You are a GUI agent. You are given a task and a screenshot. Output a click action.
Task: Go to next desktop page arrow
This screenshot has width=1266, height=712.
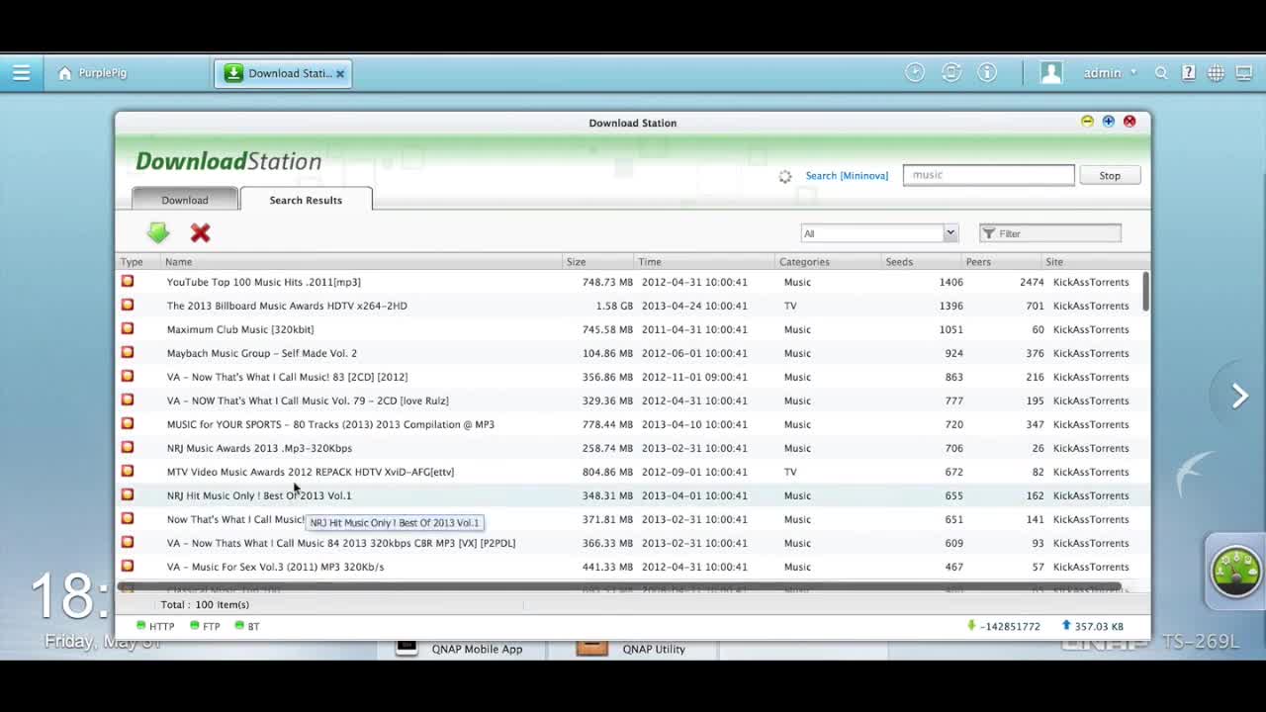[x=1239, y=396]
